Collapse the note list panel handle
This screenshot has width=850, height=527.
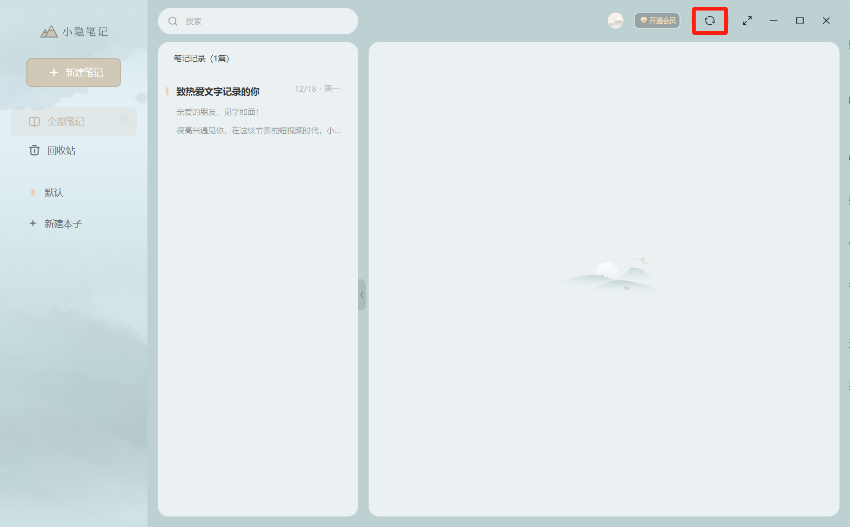click(362, 295)
